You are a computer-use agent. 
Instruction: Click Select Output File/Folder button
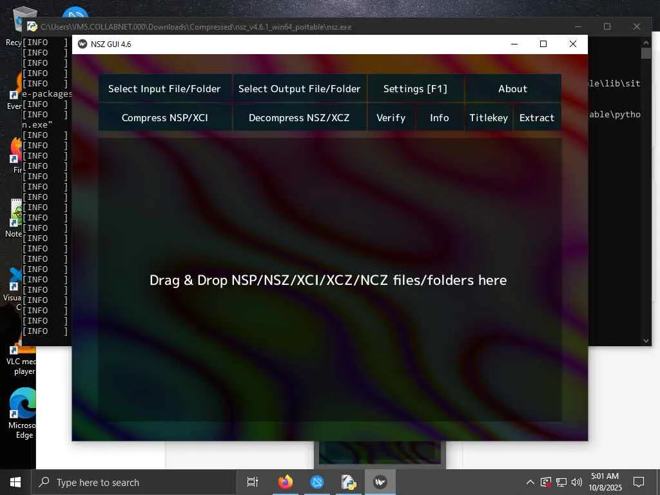click(x=299, y=88)
